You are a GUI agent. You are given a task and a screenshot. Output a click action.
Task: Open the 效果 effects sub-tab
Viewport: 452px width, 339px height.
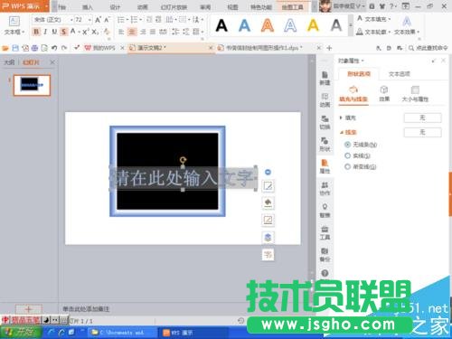tap(384, 93)
